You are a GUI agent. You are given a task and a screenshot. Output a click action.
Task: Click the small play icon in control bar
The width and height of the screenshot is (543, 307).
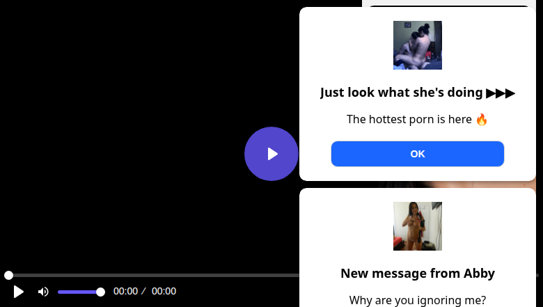(19, 292)
